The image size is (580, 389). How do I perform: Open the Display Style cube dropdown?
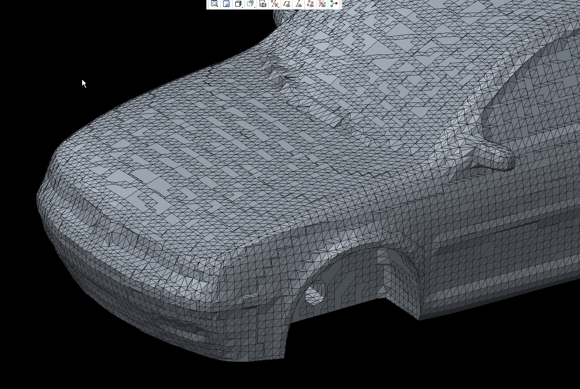point(239,4)
